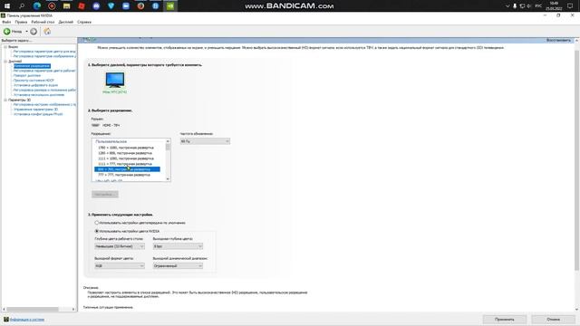Screen dimensions: 580x326
Task: Open Discord from the taskbar
Action: click(96, 6)
